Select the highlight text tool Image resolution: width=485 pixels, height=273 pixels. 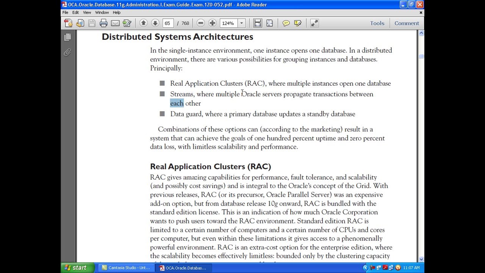[x=298, y=23]
